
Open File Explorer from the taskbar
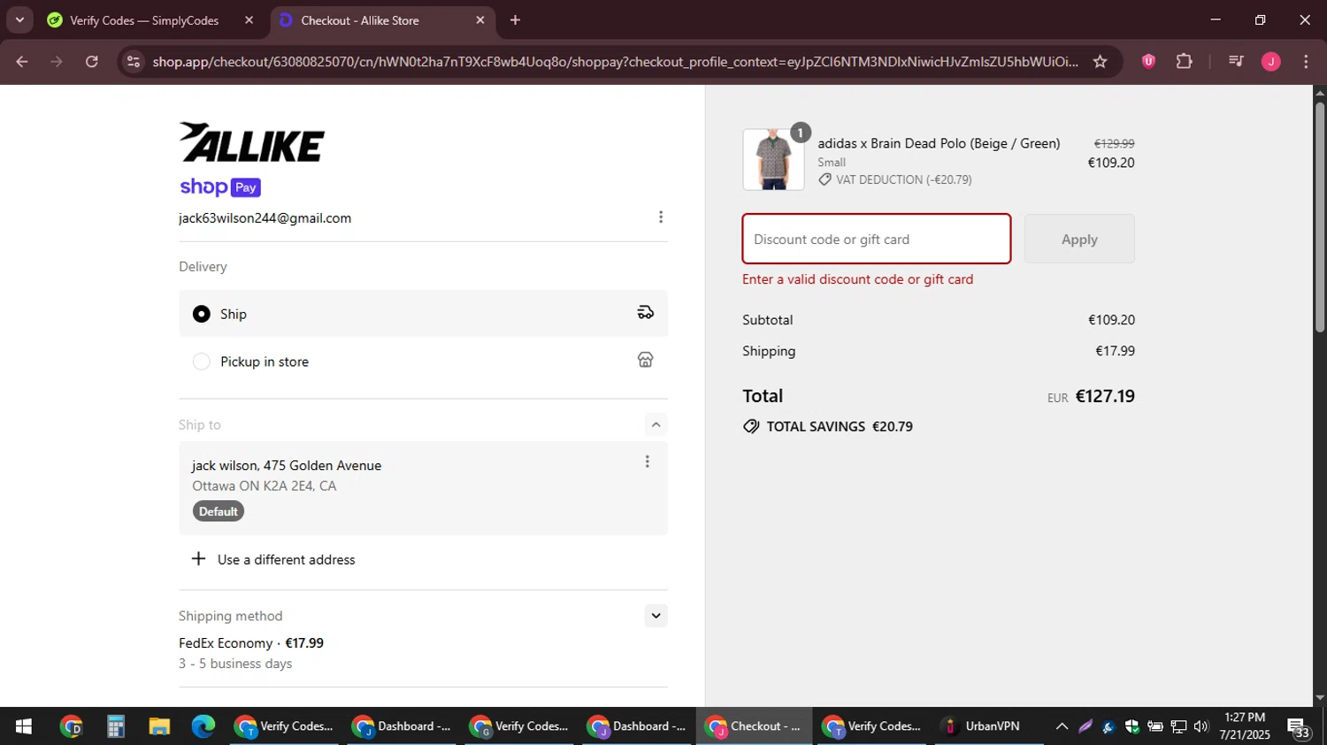[x=159, y=726]
